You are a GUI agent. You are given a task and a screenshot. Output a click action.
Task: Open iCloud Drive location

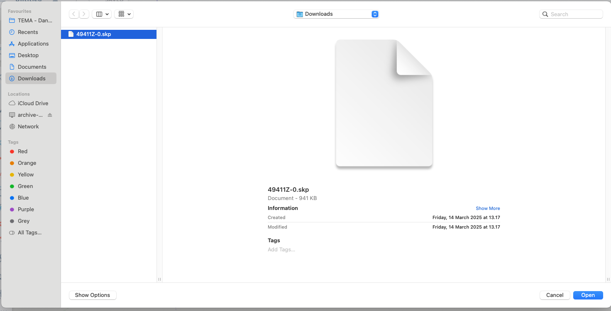tap(33, 103)
